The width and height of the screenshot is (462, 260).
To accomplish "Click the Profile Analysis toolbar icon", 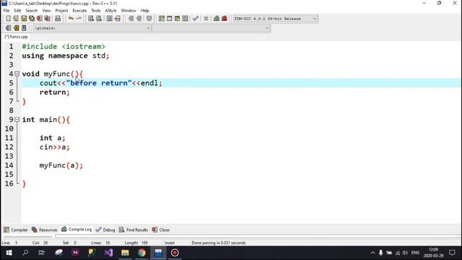I will (217, 19).
